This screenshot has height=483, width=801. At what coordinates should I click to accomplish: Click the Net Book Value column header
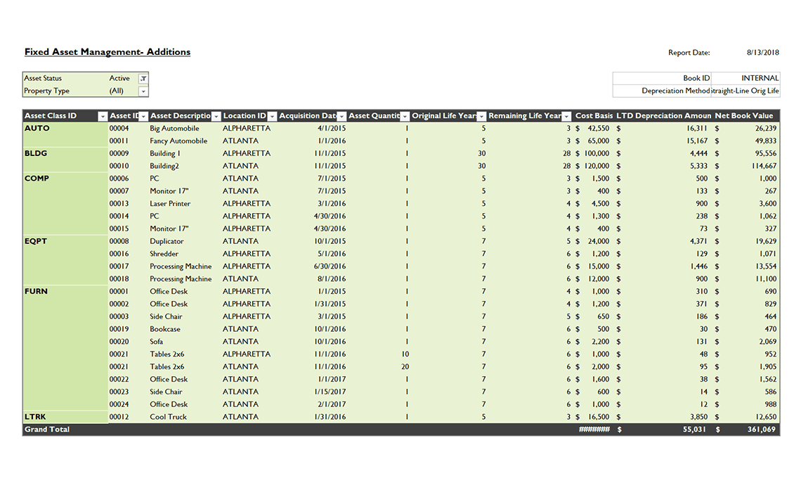(744, 116)
